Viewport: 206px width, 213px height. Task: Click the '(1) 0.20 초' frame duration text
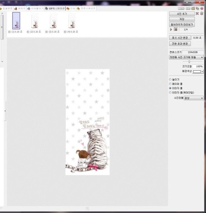point(17,32)
